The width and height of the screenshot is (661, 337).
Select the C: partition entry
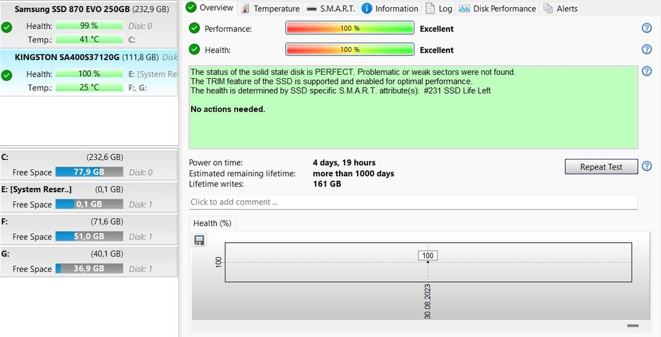[89, 165]
